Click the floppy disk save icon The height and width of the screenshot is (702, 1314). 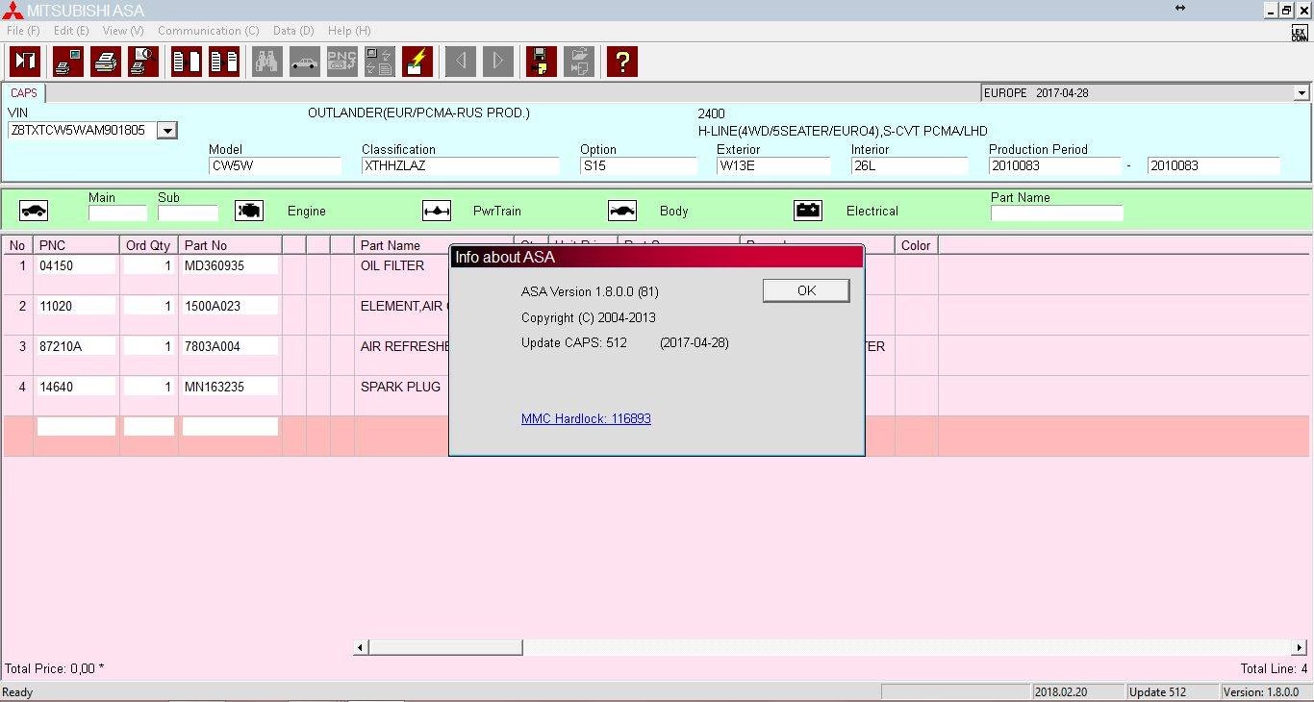pos(542,62)
